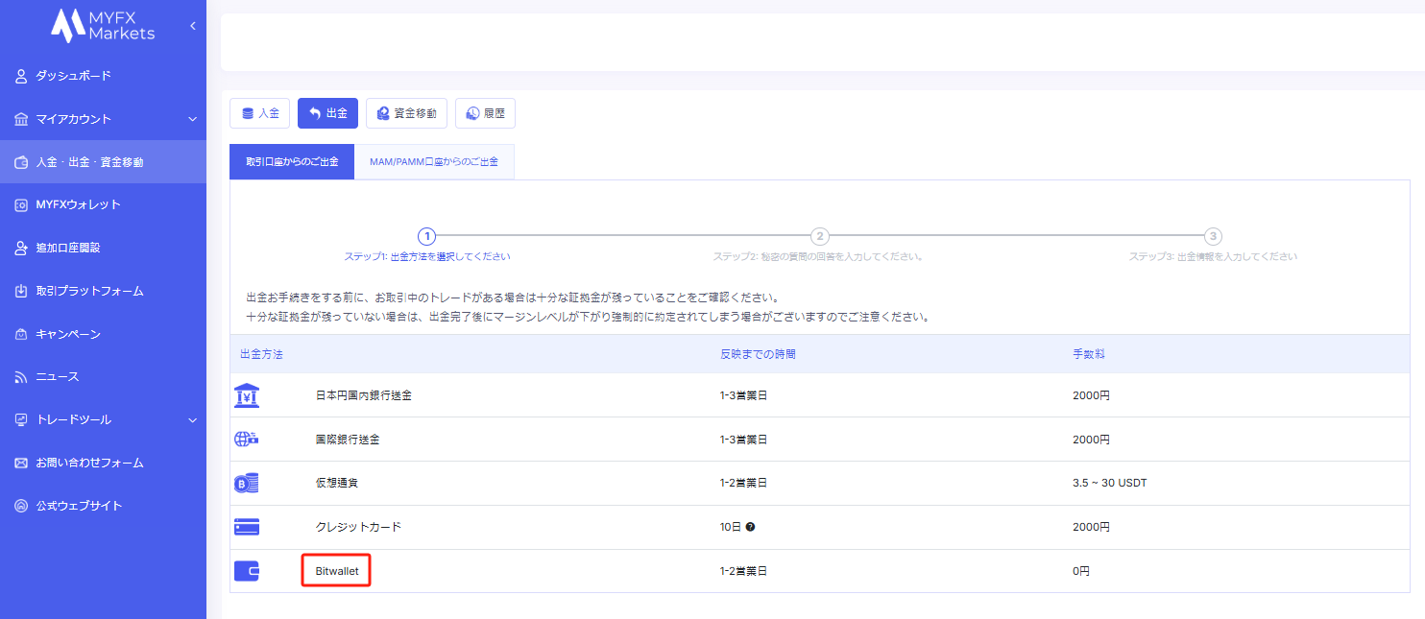Click the MYFX Markets logo
The width and height of the screenshot is (1425, 619).
103,26
